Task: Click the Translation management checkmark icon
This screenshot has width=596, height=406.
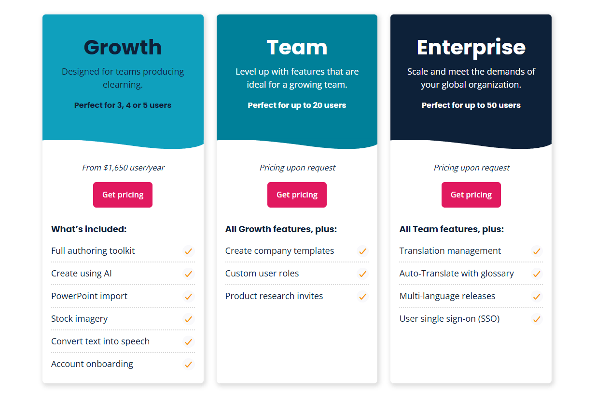Action: 536,251
